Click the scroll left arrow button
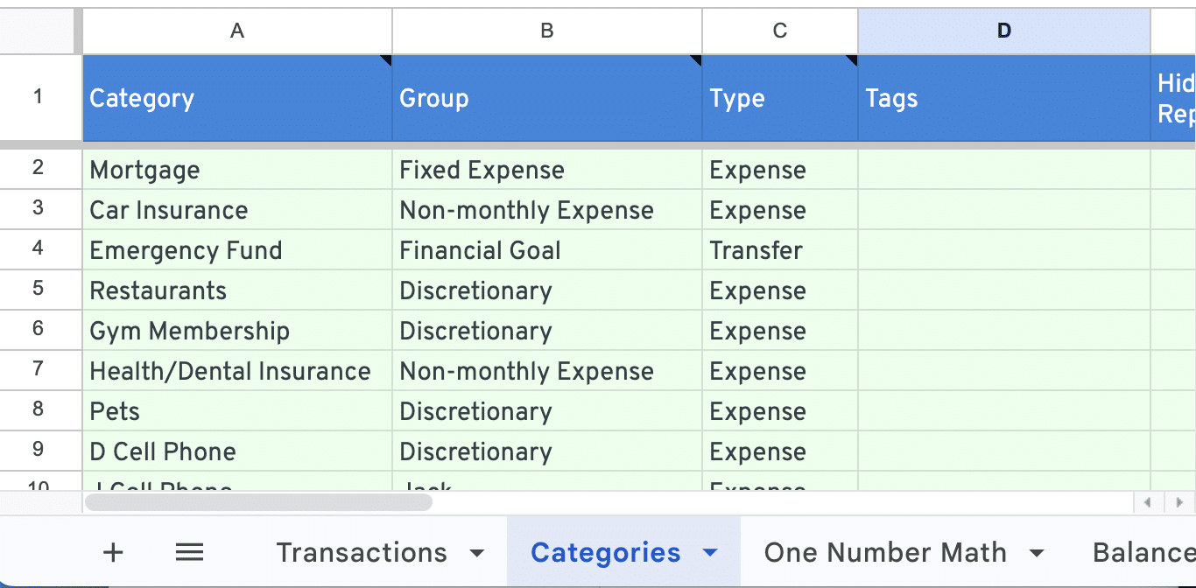 1147,503
